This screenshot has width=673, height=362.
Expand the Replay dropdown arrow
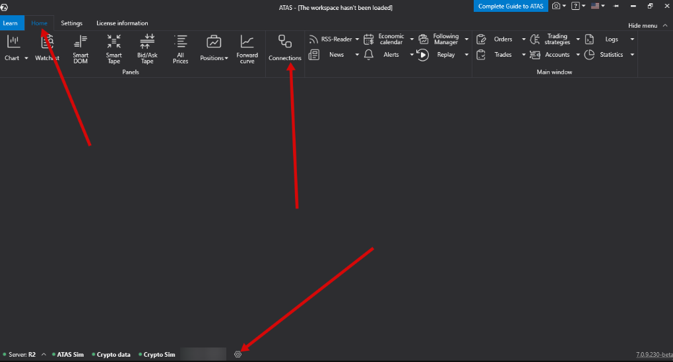[466, 55]
